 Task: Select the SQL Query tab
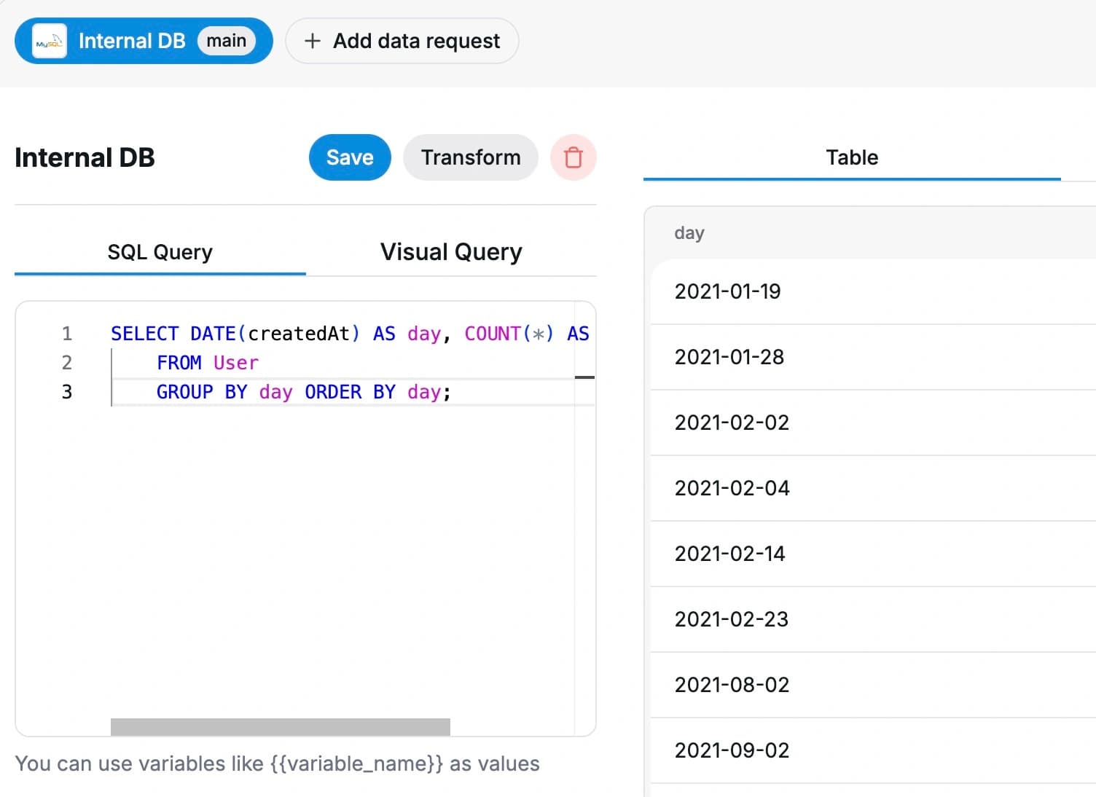160,251
